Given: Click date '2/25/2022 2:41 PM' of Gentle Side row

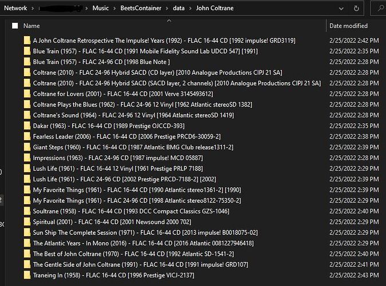Looking at the screenshot, I should tap(354, 265).
